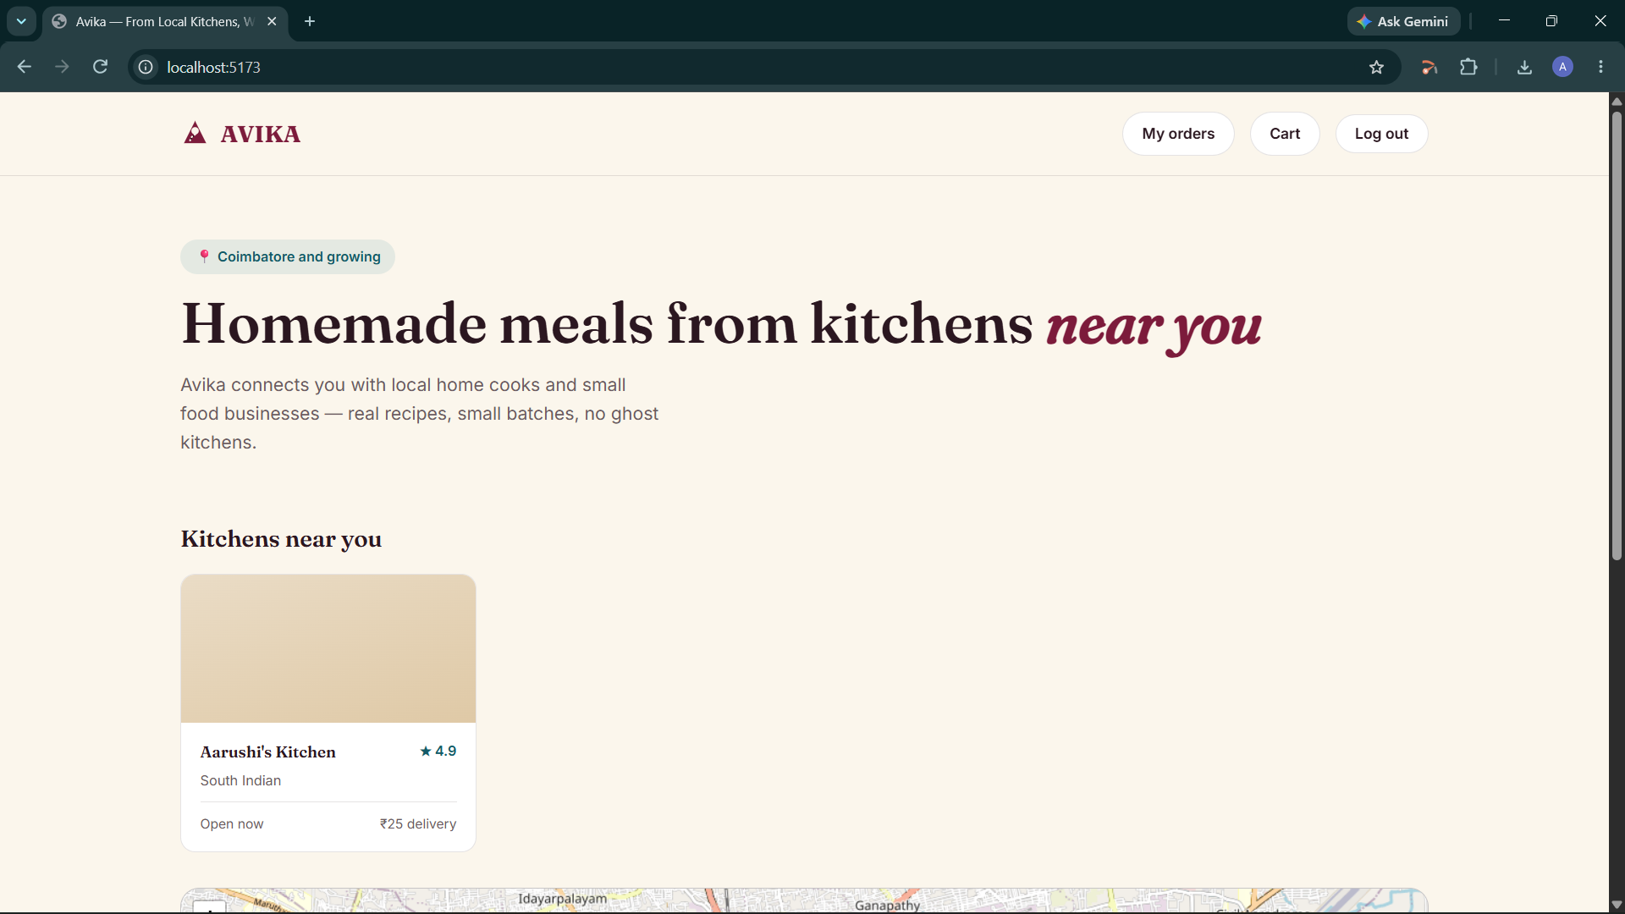
Task: Reload the page with the refresh icon
Action: click(x=100, y=67)
